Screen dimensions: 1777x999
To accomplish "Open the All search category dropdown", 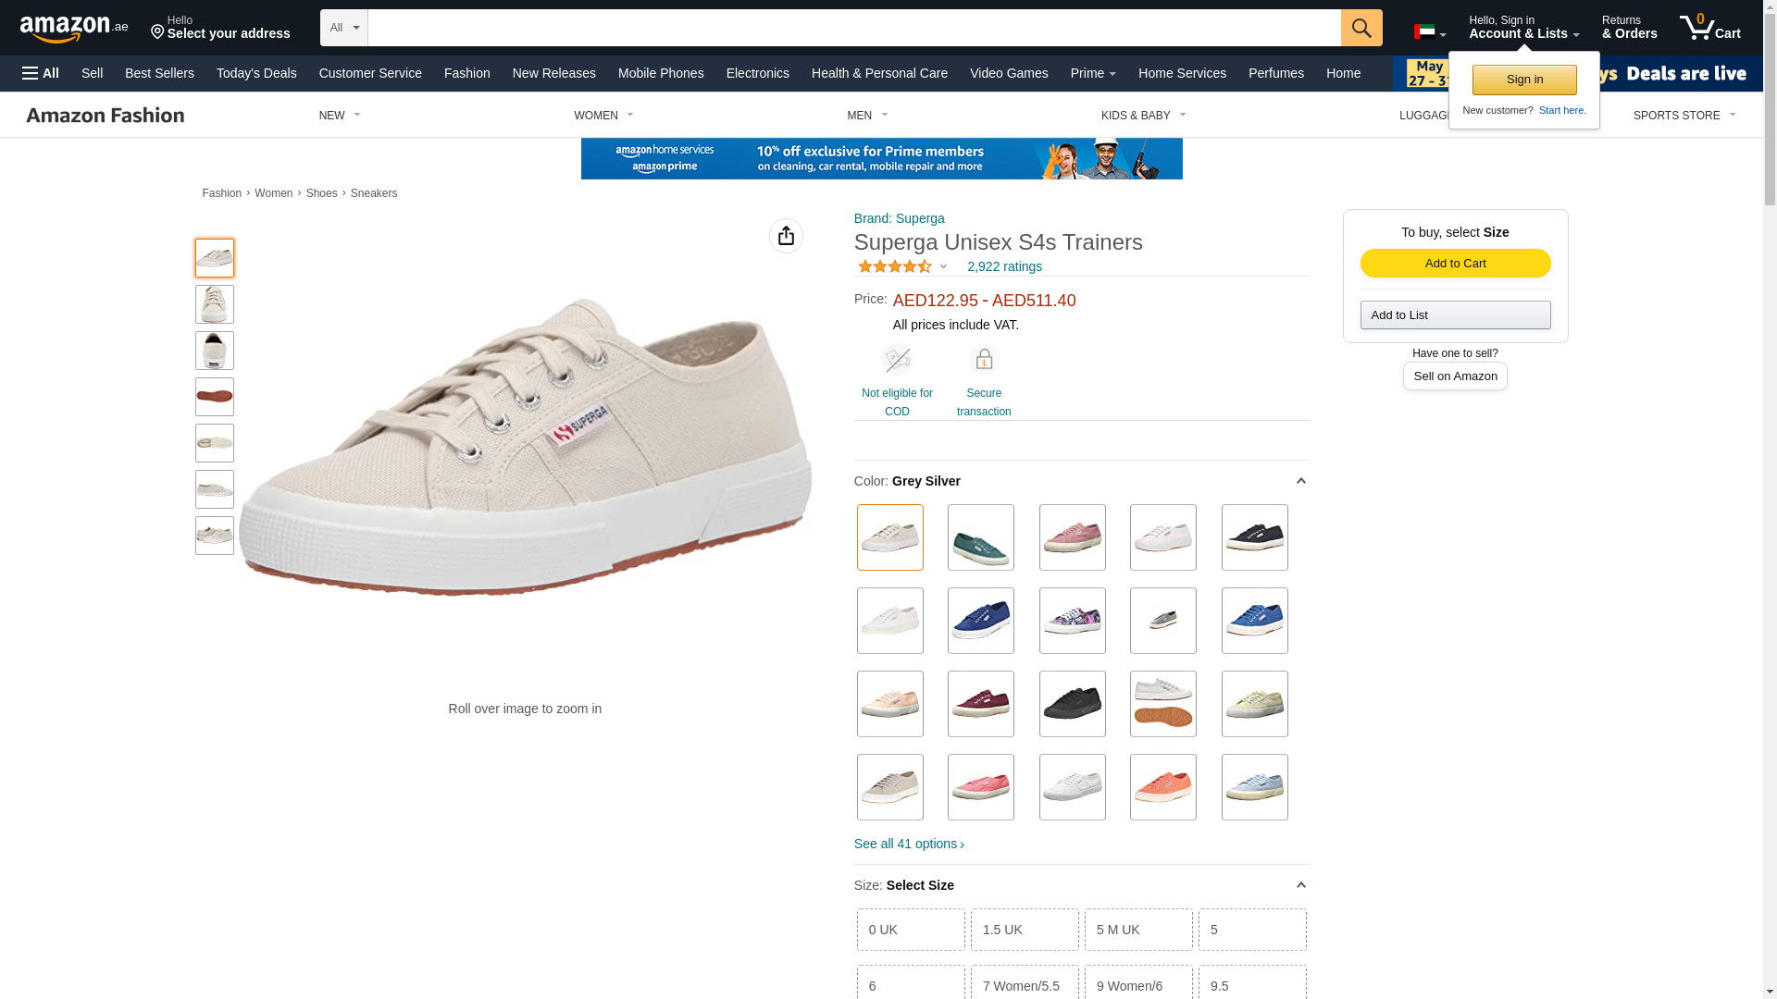I will coord(343,28).
